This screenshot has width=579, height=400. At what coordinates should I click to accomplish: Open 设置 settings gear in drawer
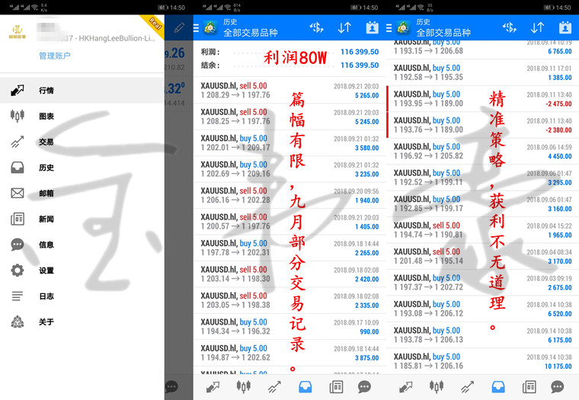pyautogui.click(x=18, y=270)
